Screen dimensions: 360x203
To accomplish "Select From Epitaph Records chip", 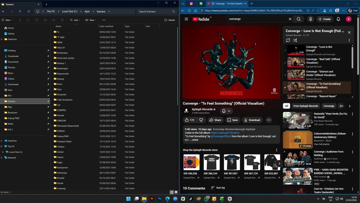I will 306,106.
